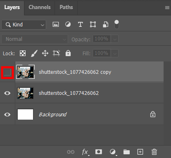Filter for pixel layers
The width and height of the screenshot is (171, 158).
[56, 25]
